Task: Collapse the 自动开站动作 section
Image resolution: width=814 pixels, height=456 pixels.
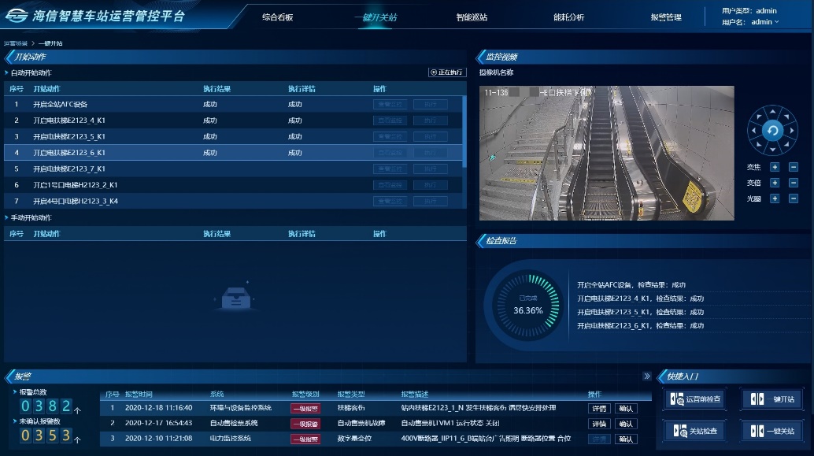Action: [x=7, y=73]
